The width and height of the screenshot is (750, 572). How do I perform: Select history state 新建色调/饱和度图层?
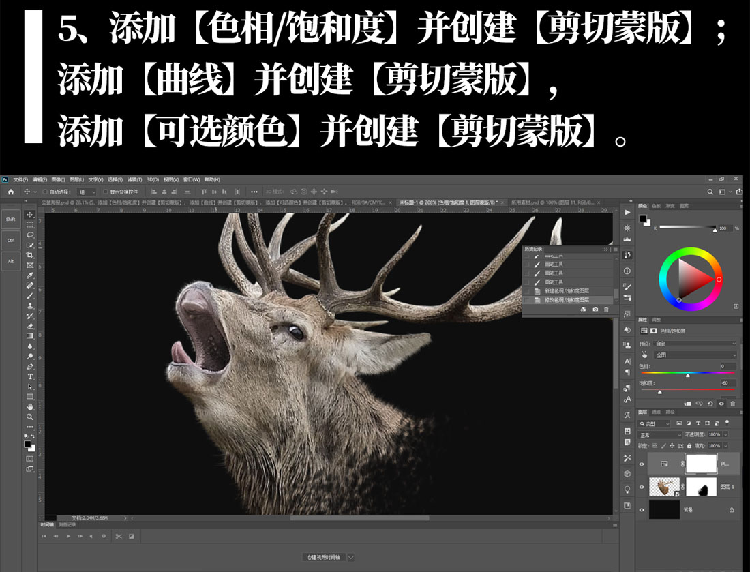click(568, 291)
